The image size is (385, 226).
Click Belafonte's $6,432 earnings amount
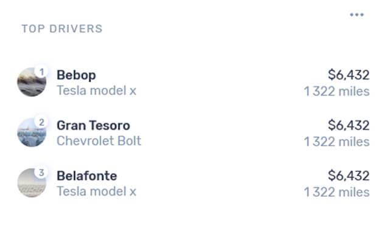[x=349, y=176]
